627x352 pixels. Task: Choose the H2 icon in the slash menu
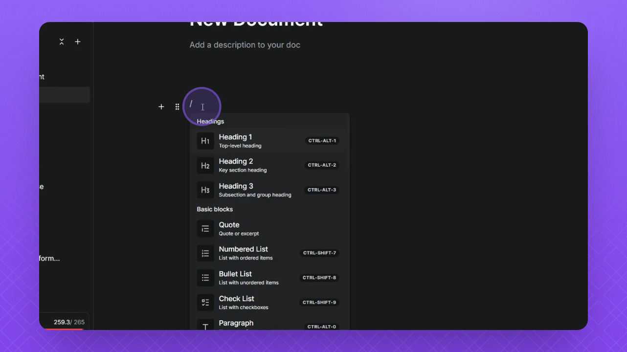click(205, 165)
